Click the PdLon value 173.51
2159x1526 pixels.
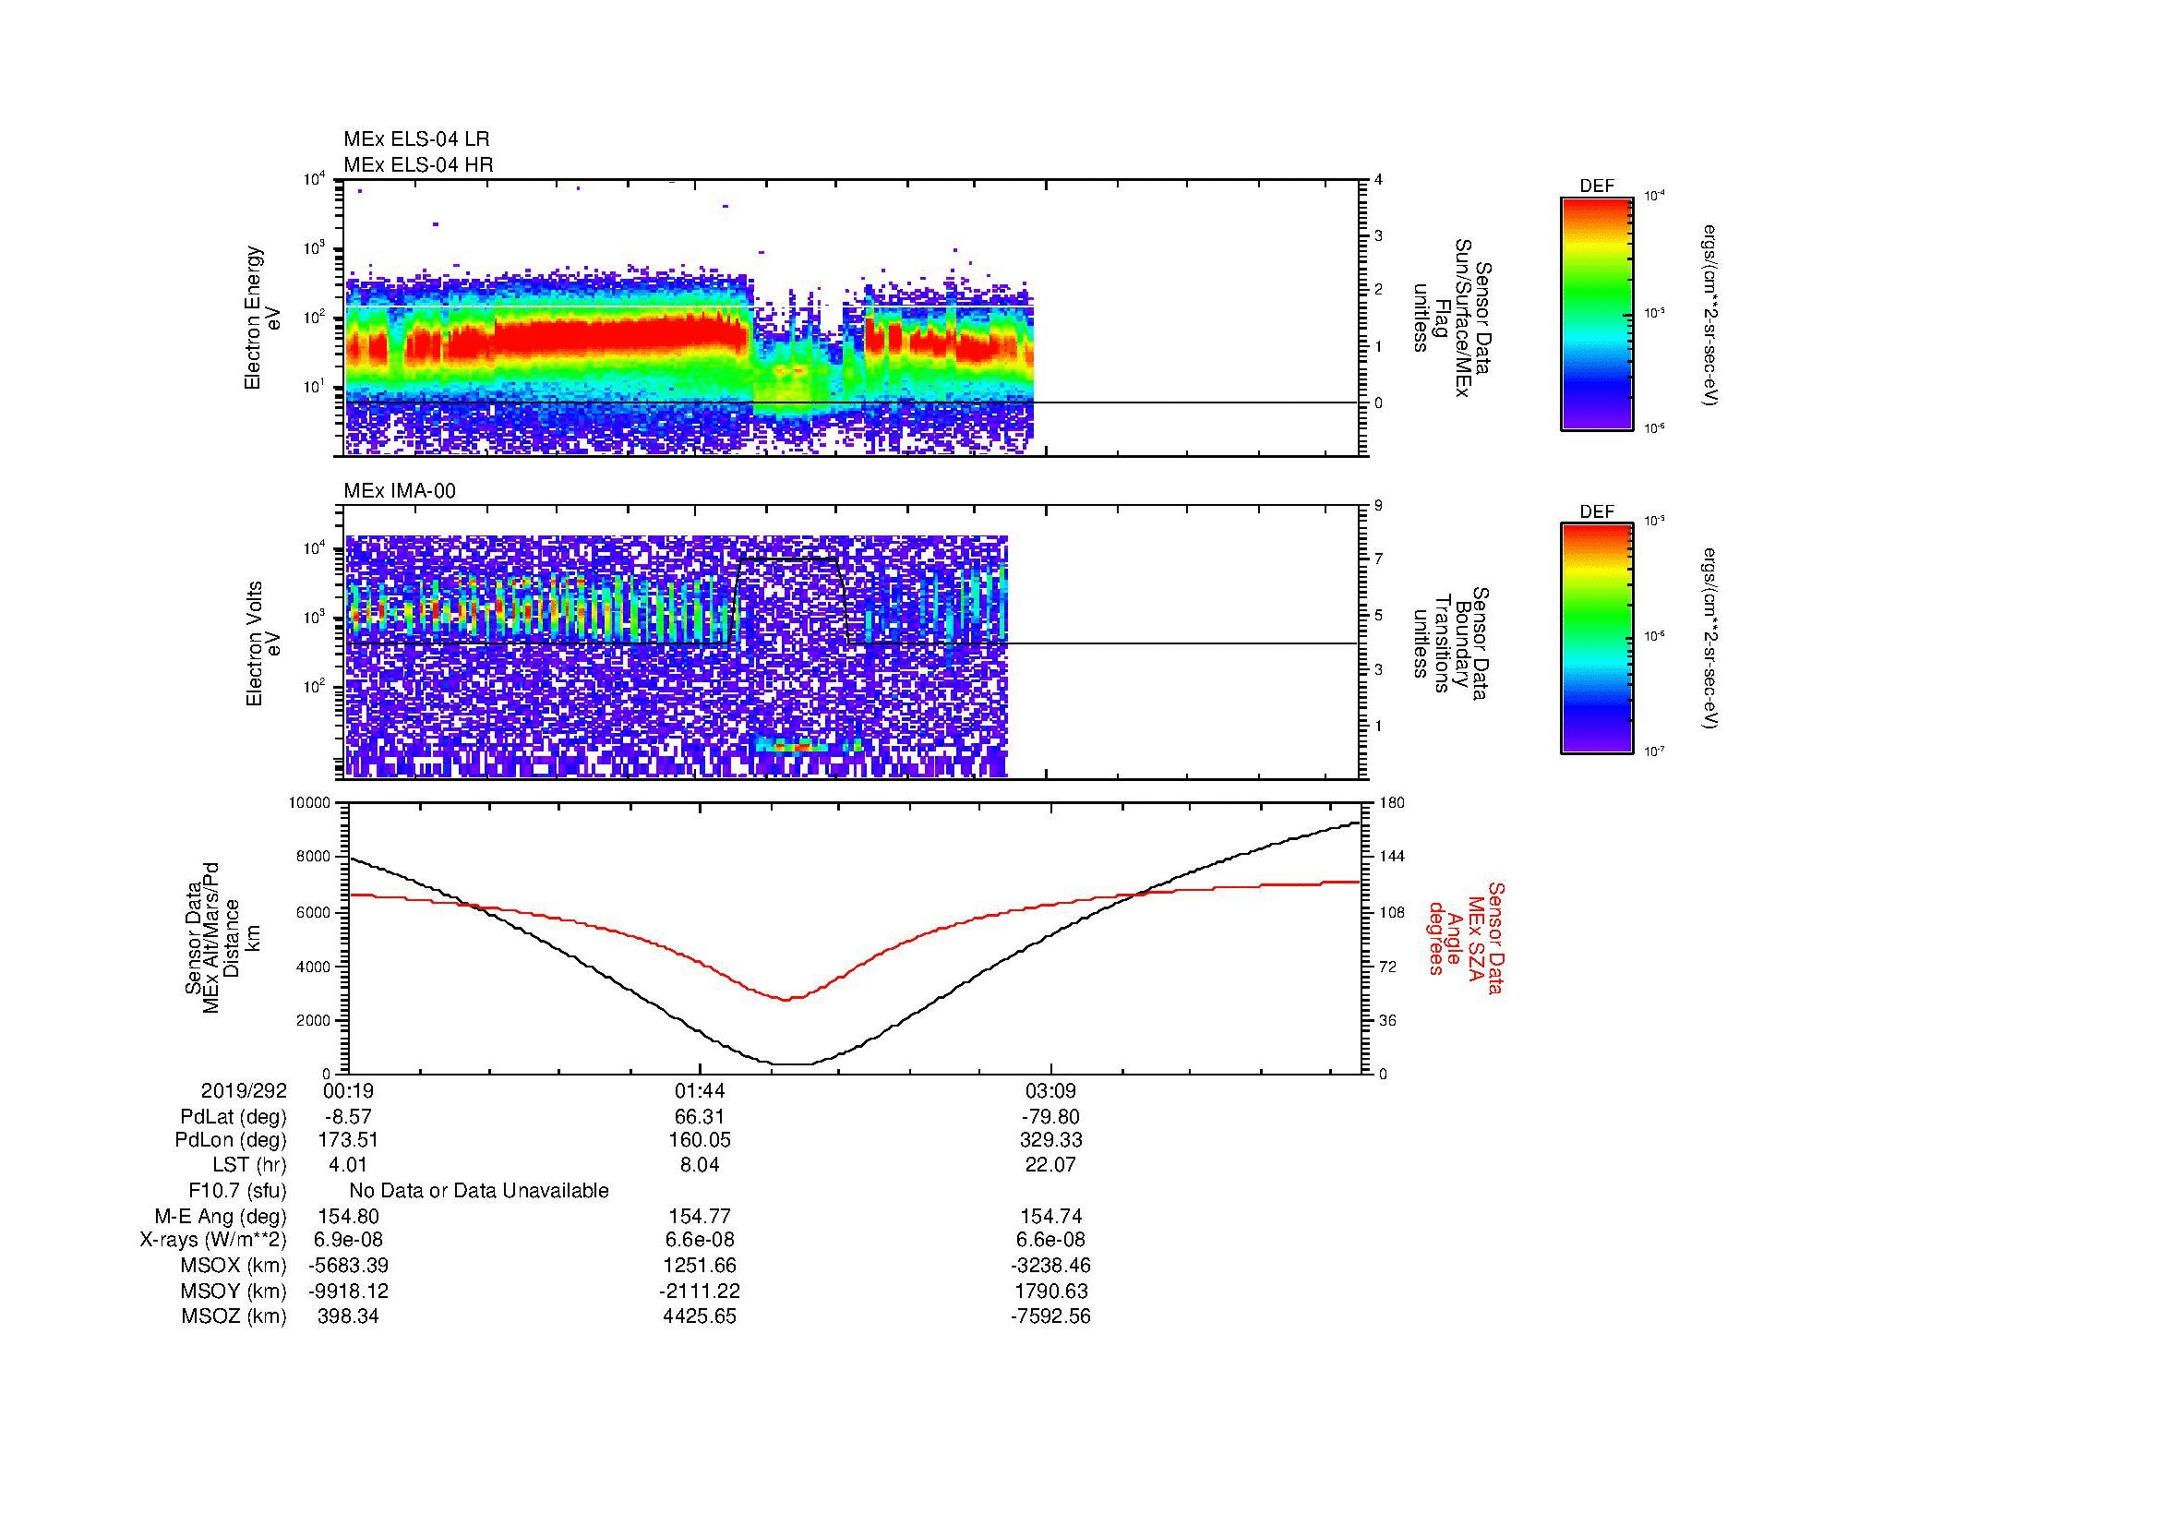(348, 1140)
